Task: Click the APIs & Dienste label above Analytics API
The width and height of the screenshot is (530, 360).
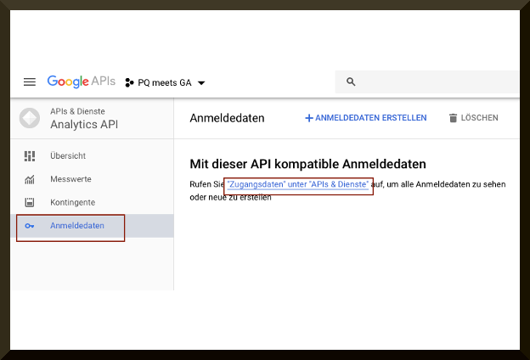Action: tap(77, 111)
